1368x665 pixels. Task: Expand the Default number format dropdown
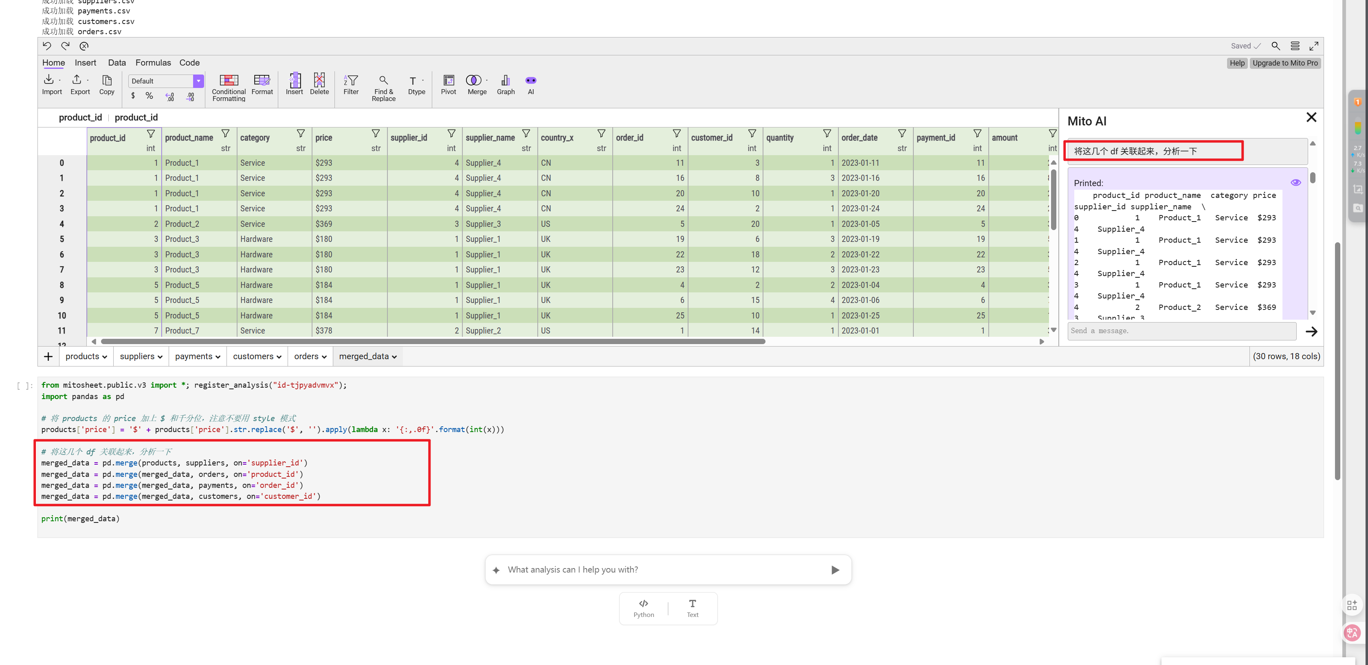198,81
